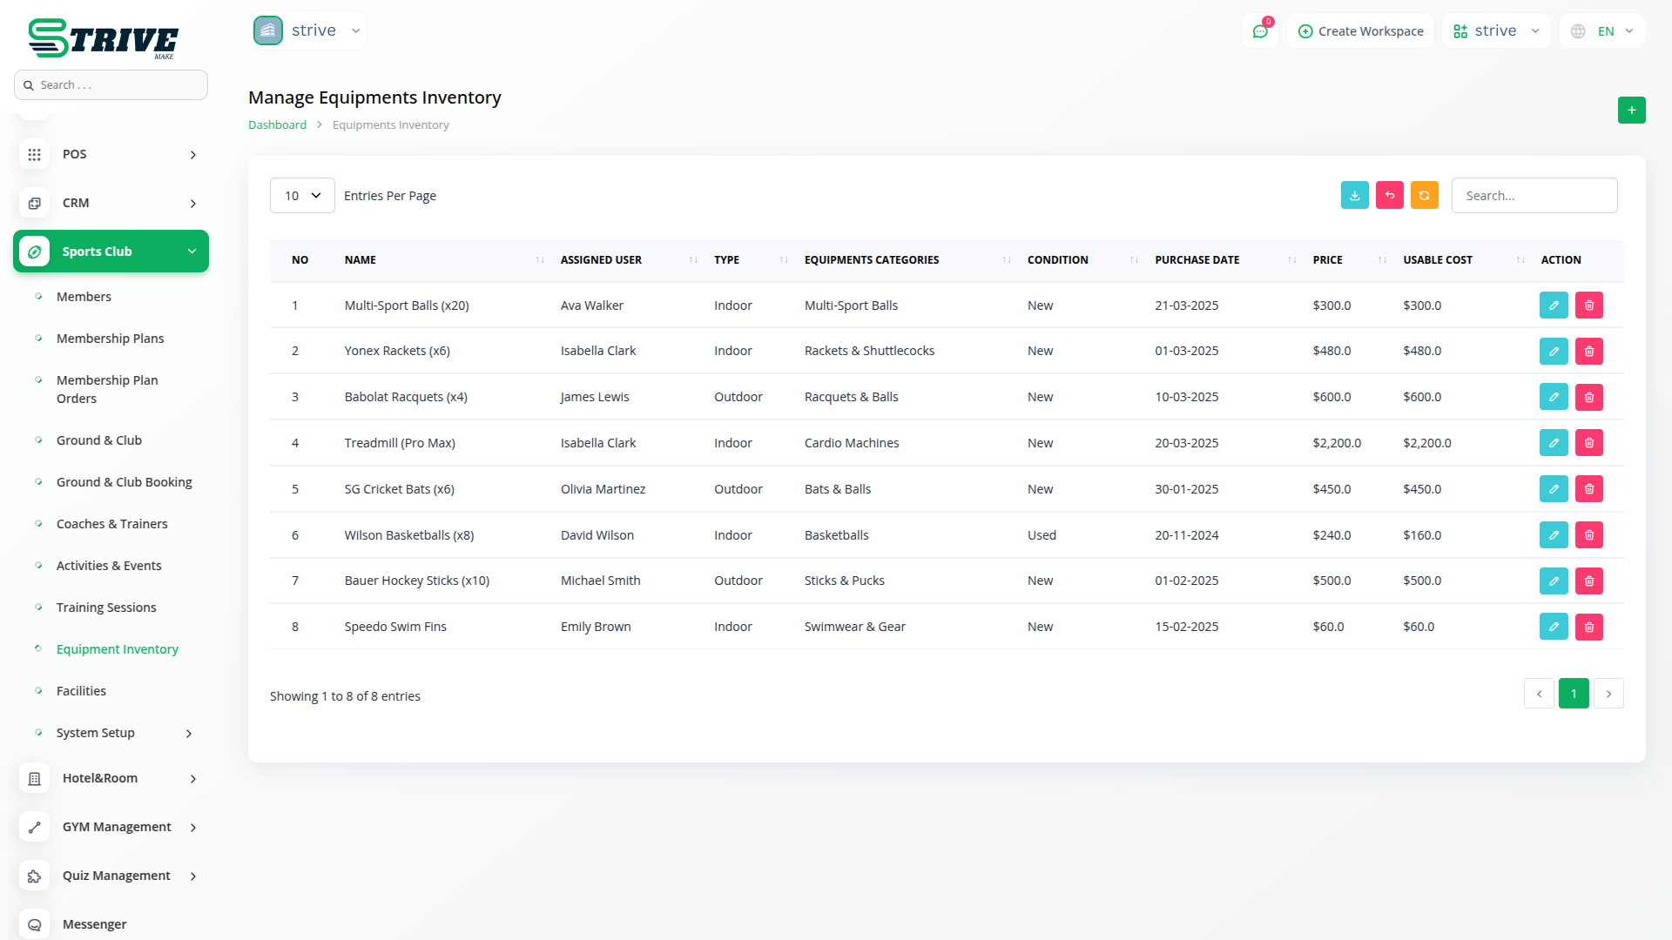Delete the Speedo Swim Fins row

[1588, 627]
